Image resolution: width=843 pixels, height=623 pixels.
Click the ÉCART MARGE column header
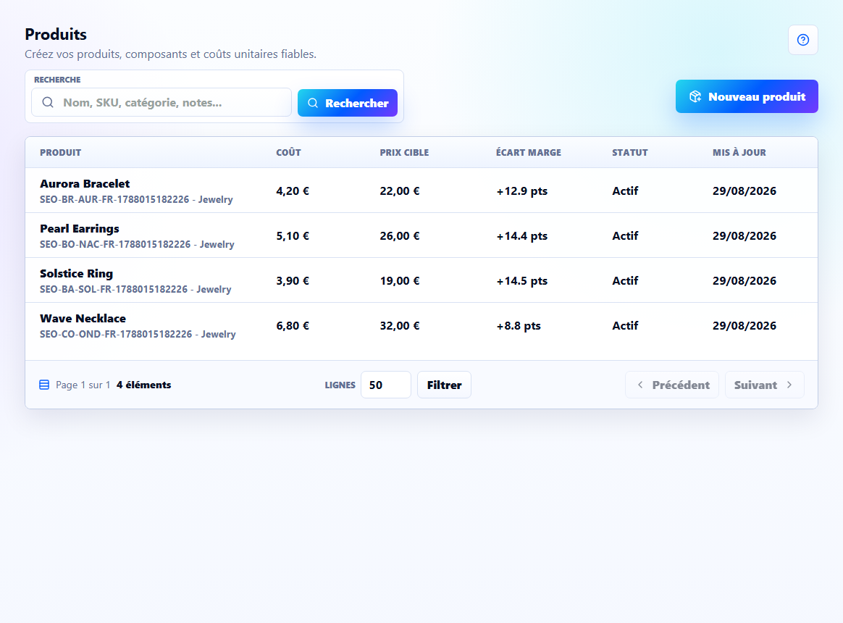click(x=529, y=153)
